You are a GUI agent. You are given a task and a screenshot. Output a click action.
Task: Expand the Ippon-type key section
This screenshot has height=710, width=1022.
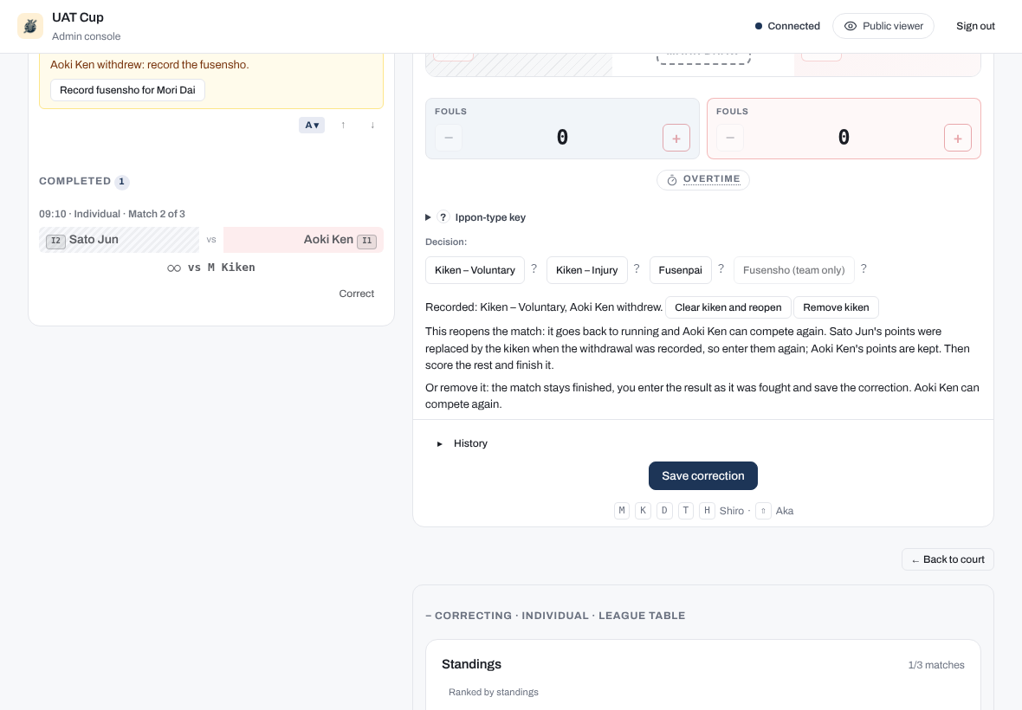[475, 217]
